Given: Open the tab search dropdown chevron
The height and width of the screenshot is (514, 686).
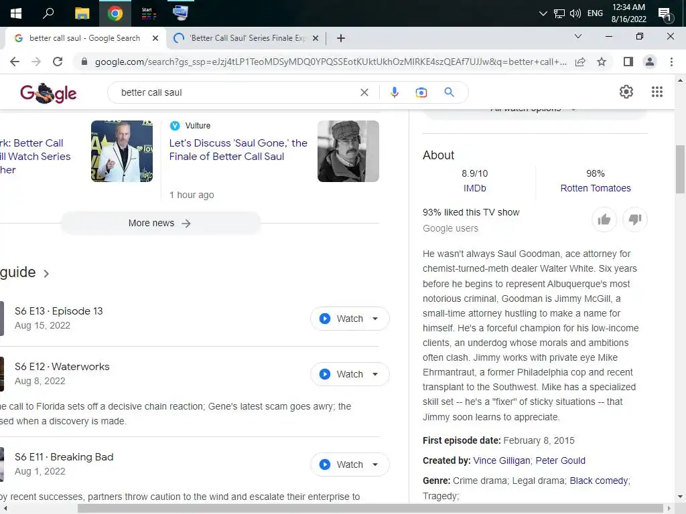Looking at the screenshot, I should click(578, 36).
